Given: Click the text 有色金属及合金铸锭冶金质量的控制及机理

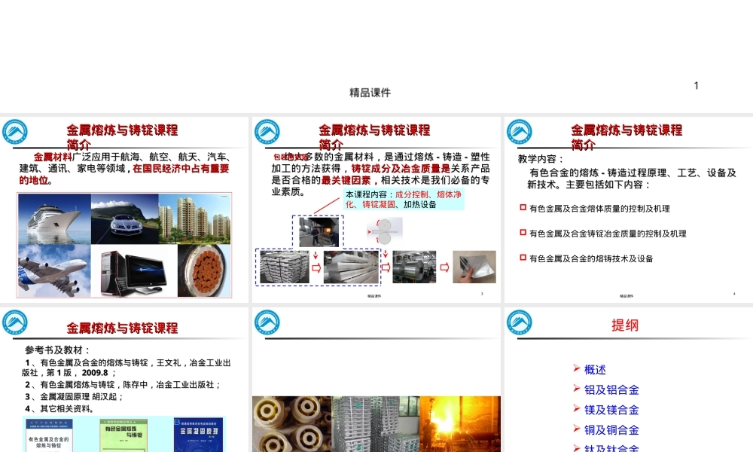Looking at the screenshot, I should coord(608,234).
